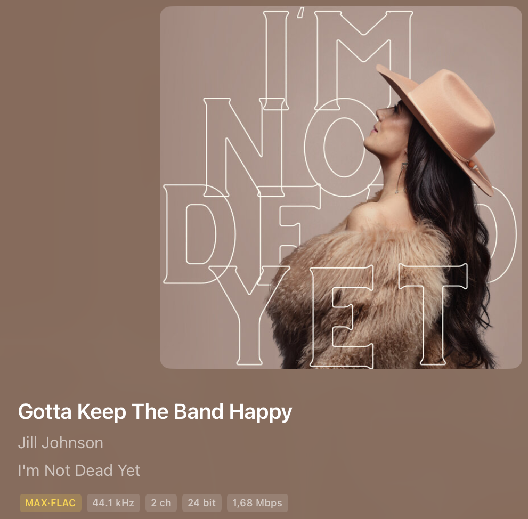Click the outlined letter Y on the cover
This screenshot has height=519, width=528.
click(x=249, y=315)
